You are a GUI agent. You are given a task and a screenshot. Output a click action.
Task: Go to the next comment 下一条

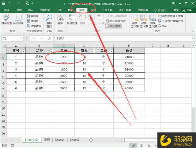pyautogui.click(x=101, y=19)
